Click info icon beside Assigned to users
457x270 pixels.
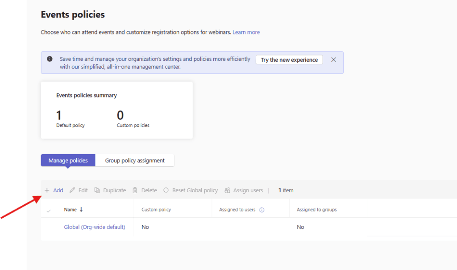click(262, 210)
